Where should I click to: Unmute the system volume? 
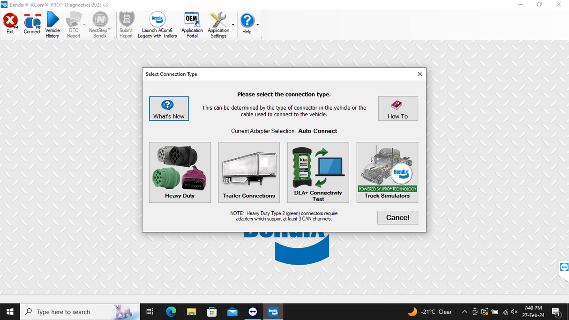point(514,312)
